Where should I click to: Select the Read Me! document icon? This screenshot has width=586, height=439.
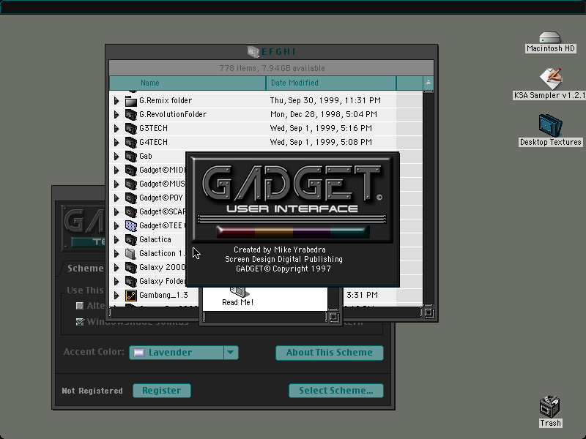coord(239,292)
